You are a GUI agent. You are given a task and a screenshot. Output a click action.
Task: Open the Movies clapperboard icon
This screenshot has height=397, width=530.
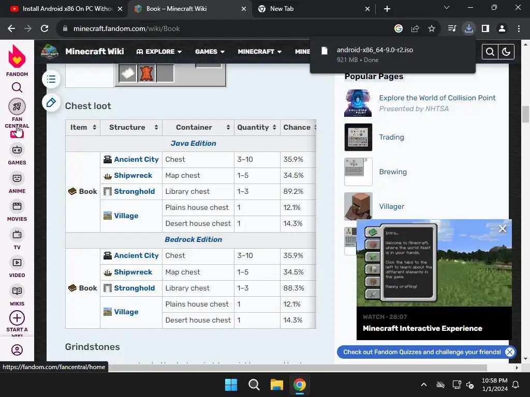coord(17,206)
